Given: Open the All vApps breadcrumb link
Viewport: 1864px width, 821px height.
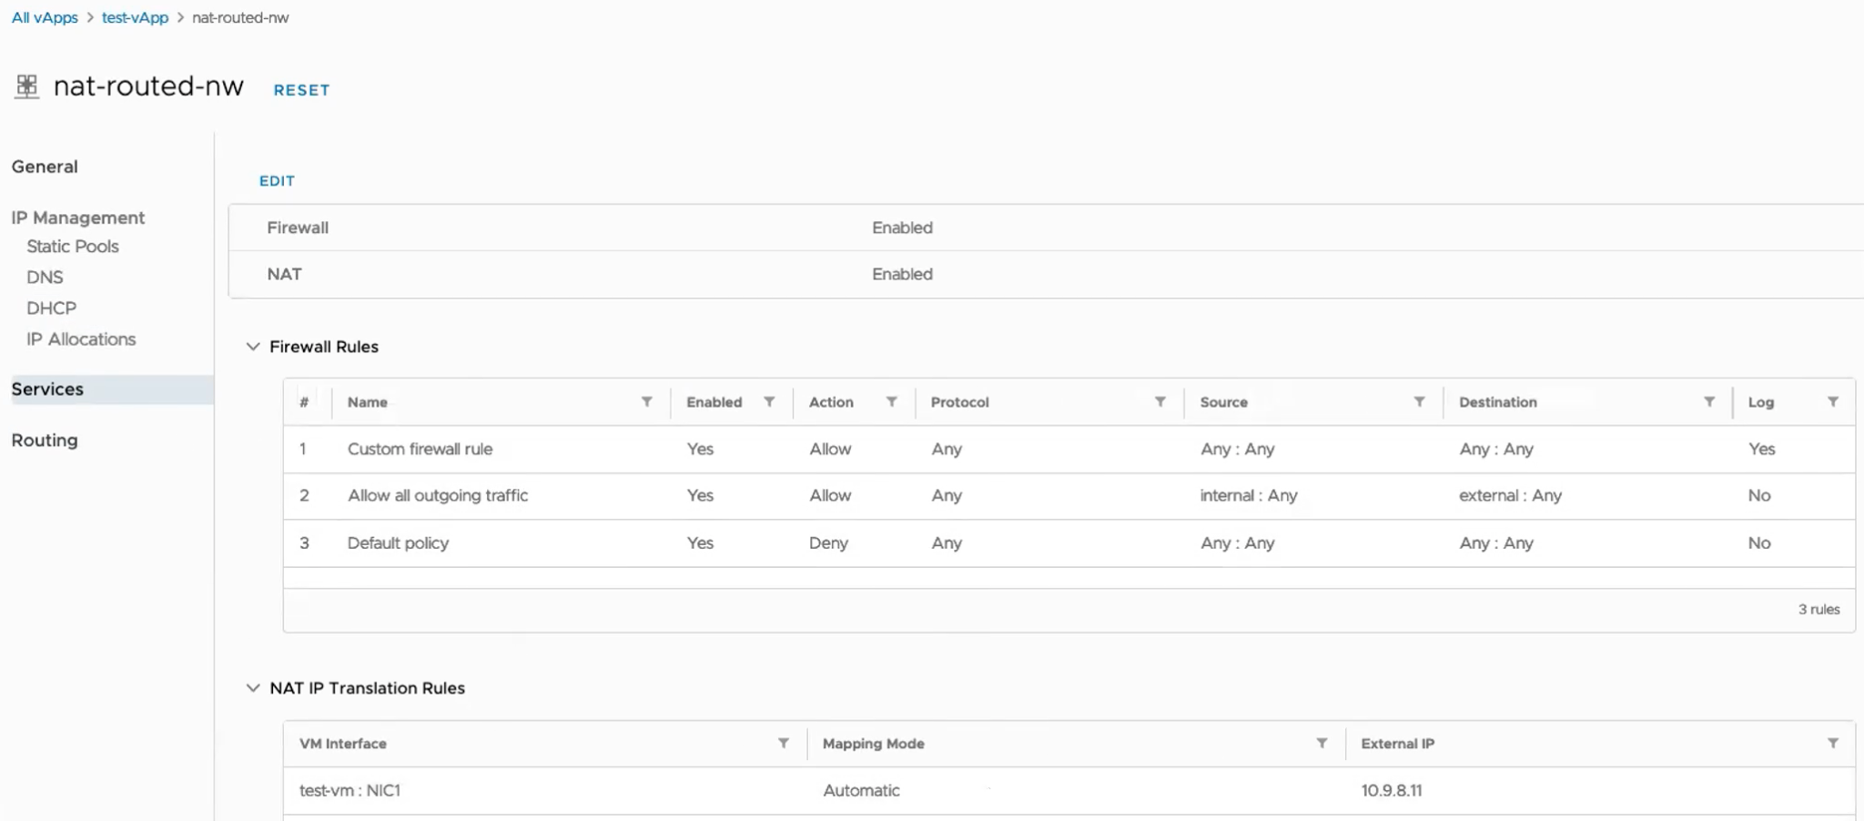Looking at the screenshot, I should pos(44,16).
